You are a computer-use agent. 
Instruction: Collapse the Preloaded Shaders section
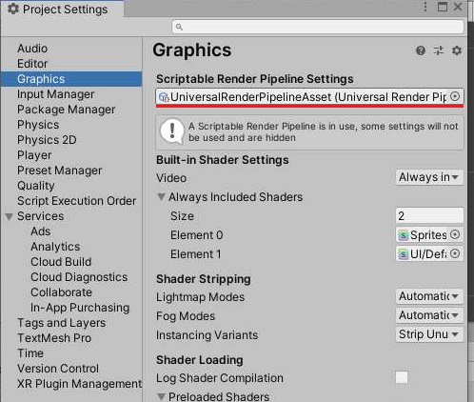(161, 396)
